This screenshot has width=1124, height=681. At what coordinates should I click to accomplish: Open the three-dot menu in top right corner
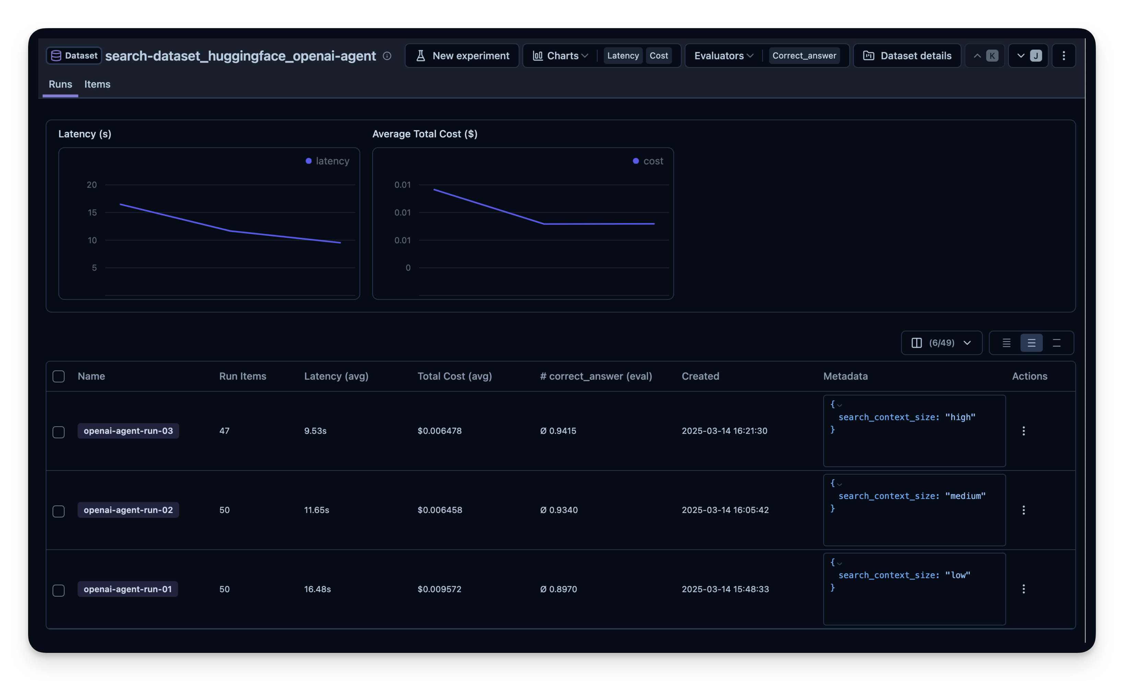pos(1064,55)
